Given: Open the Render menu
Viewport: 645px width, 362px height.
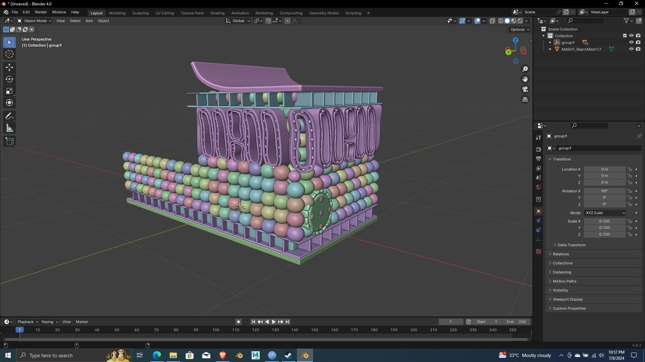Looking at the screenshot, I should (x=41, y=12).
